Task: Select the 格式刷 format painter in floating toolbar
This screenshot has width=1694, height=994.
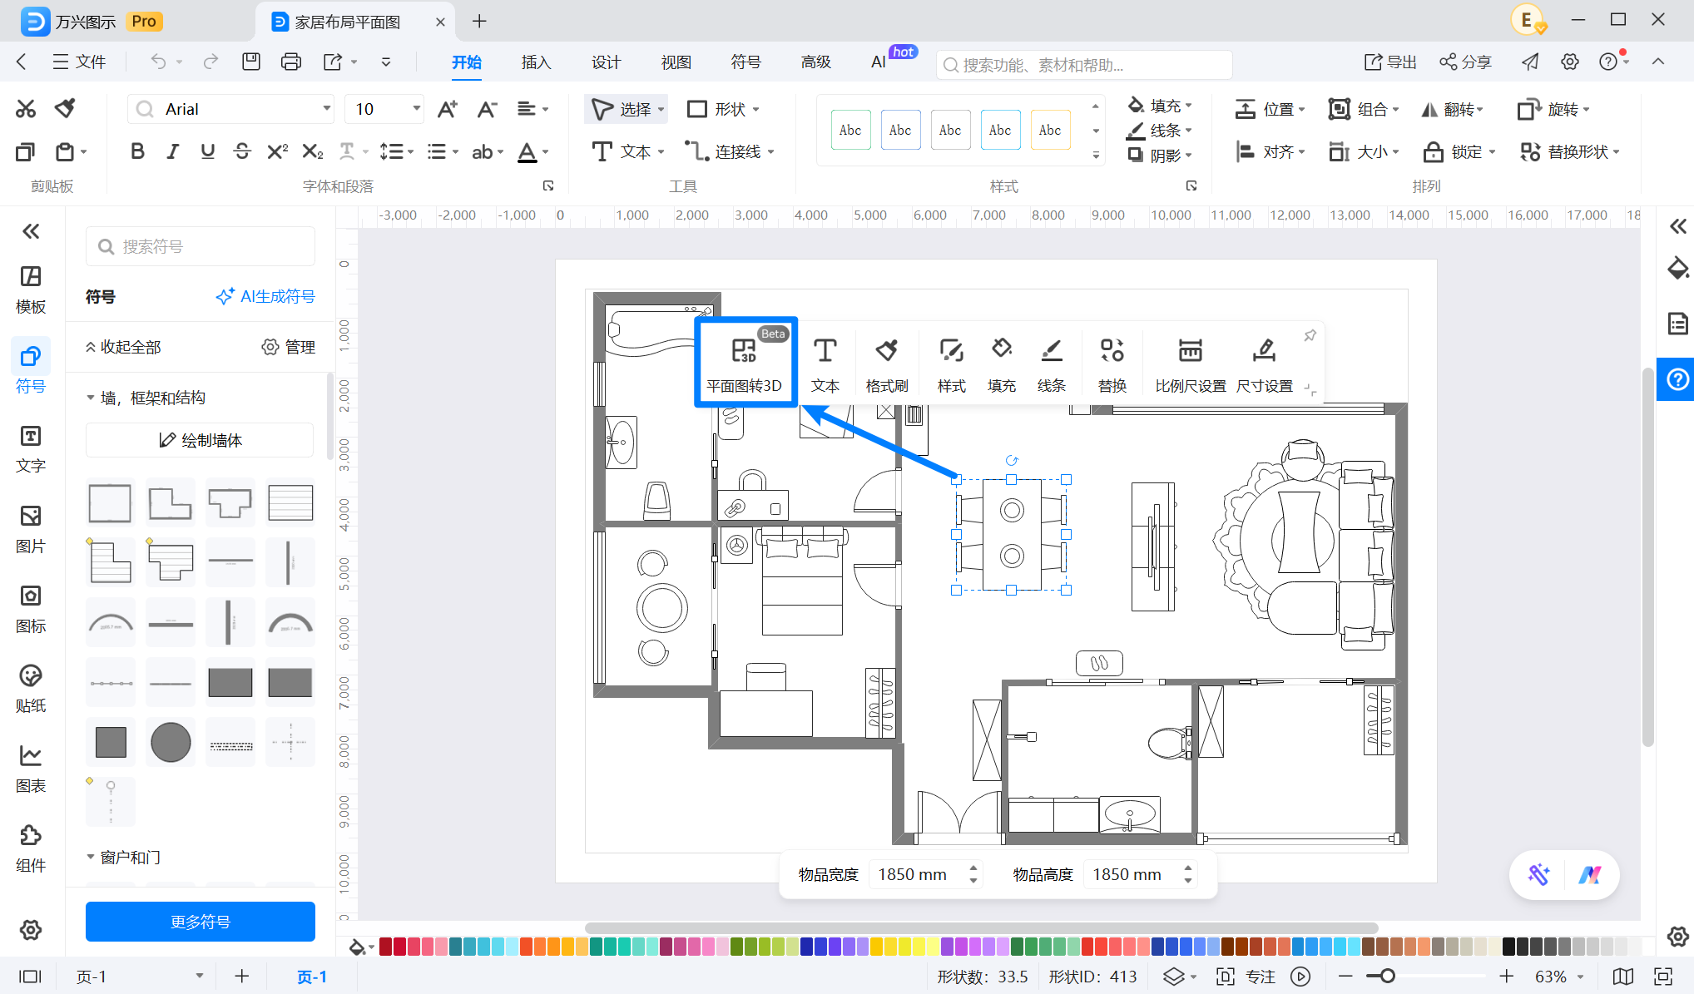Action: tap(886, 364)
